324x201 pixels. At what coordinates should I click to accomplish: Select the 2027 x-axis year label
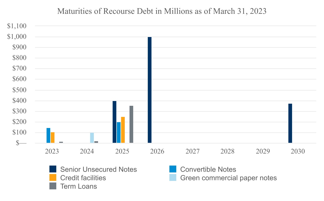pyautogui.click(x=192, y=152)
